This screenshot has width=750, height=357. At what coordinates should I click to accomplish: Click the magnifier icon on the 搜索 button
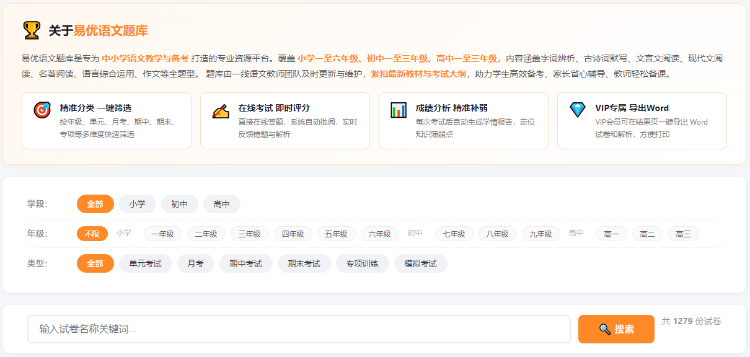pos(605,329)
